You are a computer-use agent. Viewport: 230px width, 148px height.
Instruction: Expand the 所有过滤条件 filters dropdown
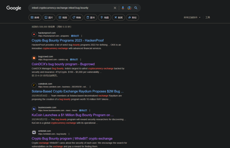(192, 18)
